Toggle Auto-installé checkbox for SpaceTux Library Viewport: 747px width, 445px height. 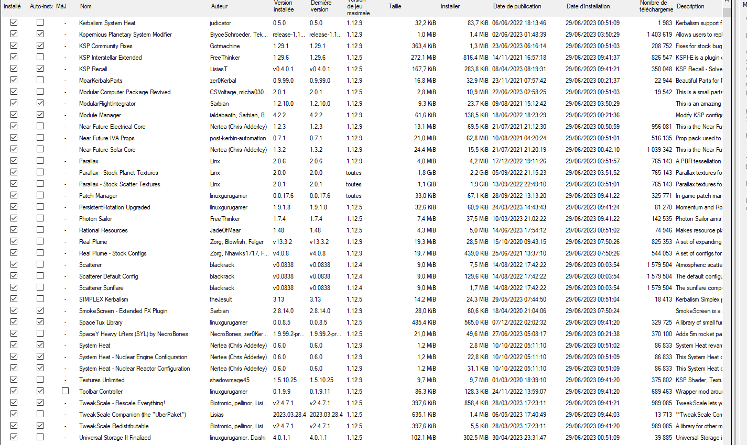click(40, 322)
